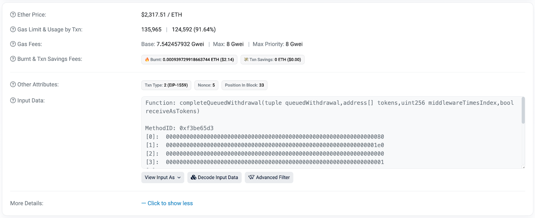535x218 pixels.
Task: Expand transaction details via Click to show less
Action: click(x=167, y=203)
